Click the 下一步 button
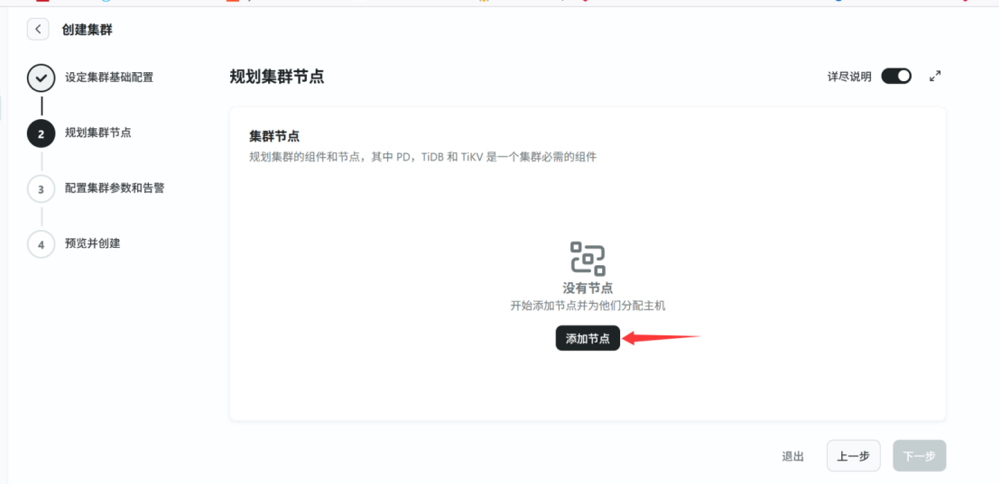Image resolution: width=1000 pixels, height=485 pixels. 919,456
